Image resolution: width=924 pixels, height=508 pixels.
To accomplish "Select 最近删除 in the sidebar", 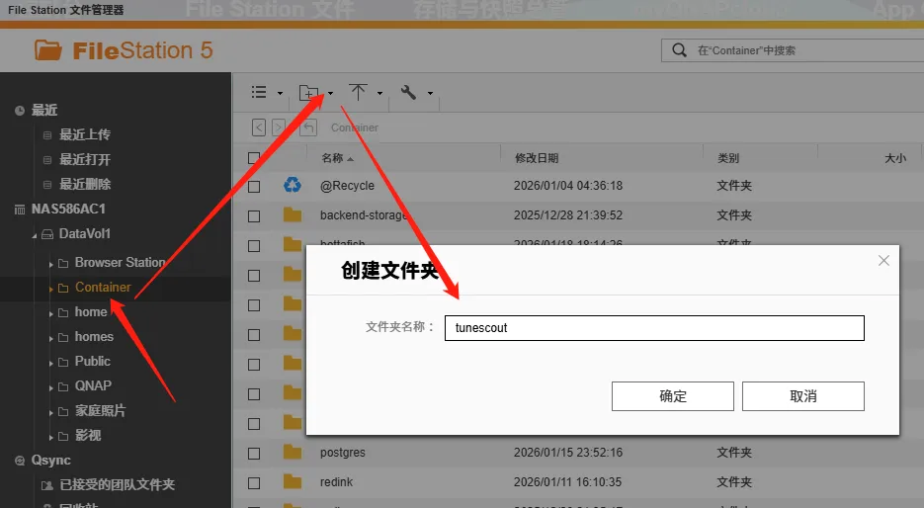I will tap(85, 185).
